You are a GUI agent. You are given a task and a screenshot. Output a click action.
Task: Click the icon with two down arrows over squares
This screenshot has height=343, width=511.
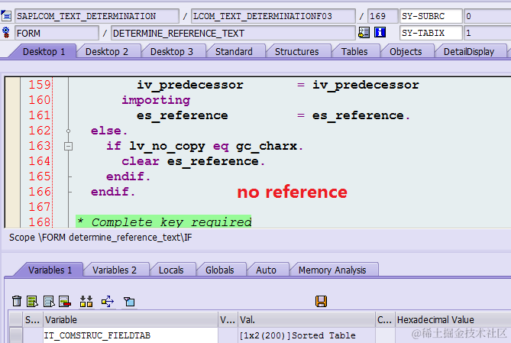click(86, 301)
